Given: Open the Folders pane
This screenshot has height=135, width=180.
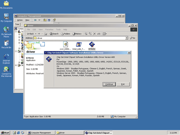Looking at the screenshot, I should (66, 34).
